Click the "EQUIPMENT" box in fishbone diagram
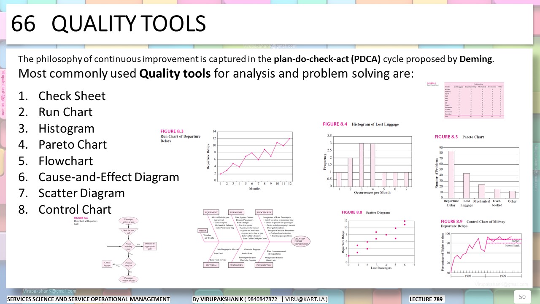The image size is (540, 304). pyautogui.click(x=211, y=212)
